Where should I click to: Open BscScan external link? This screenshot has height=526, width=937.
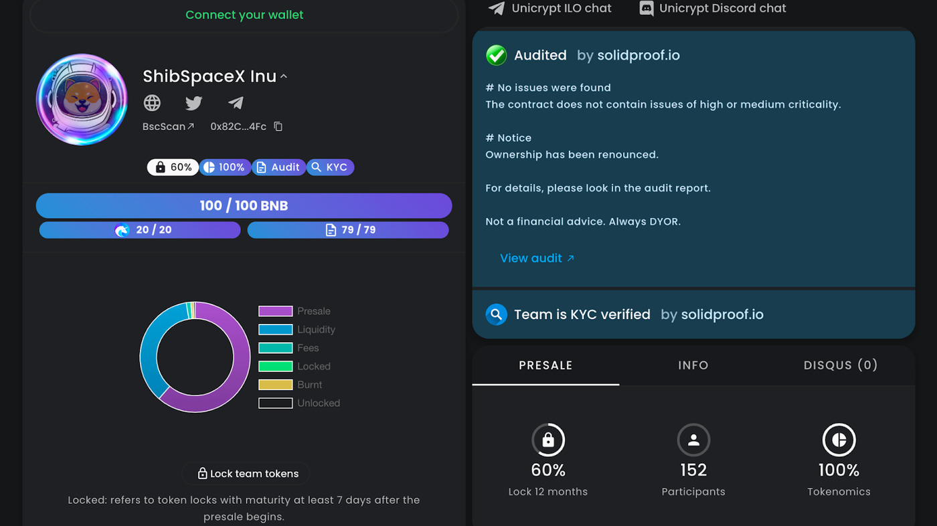pos(168,126)
